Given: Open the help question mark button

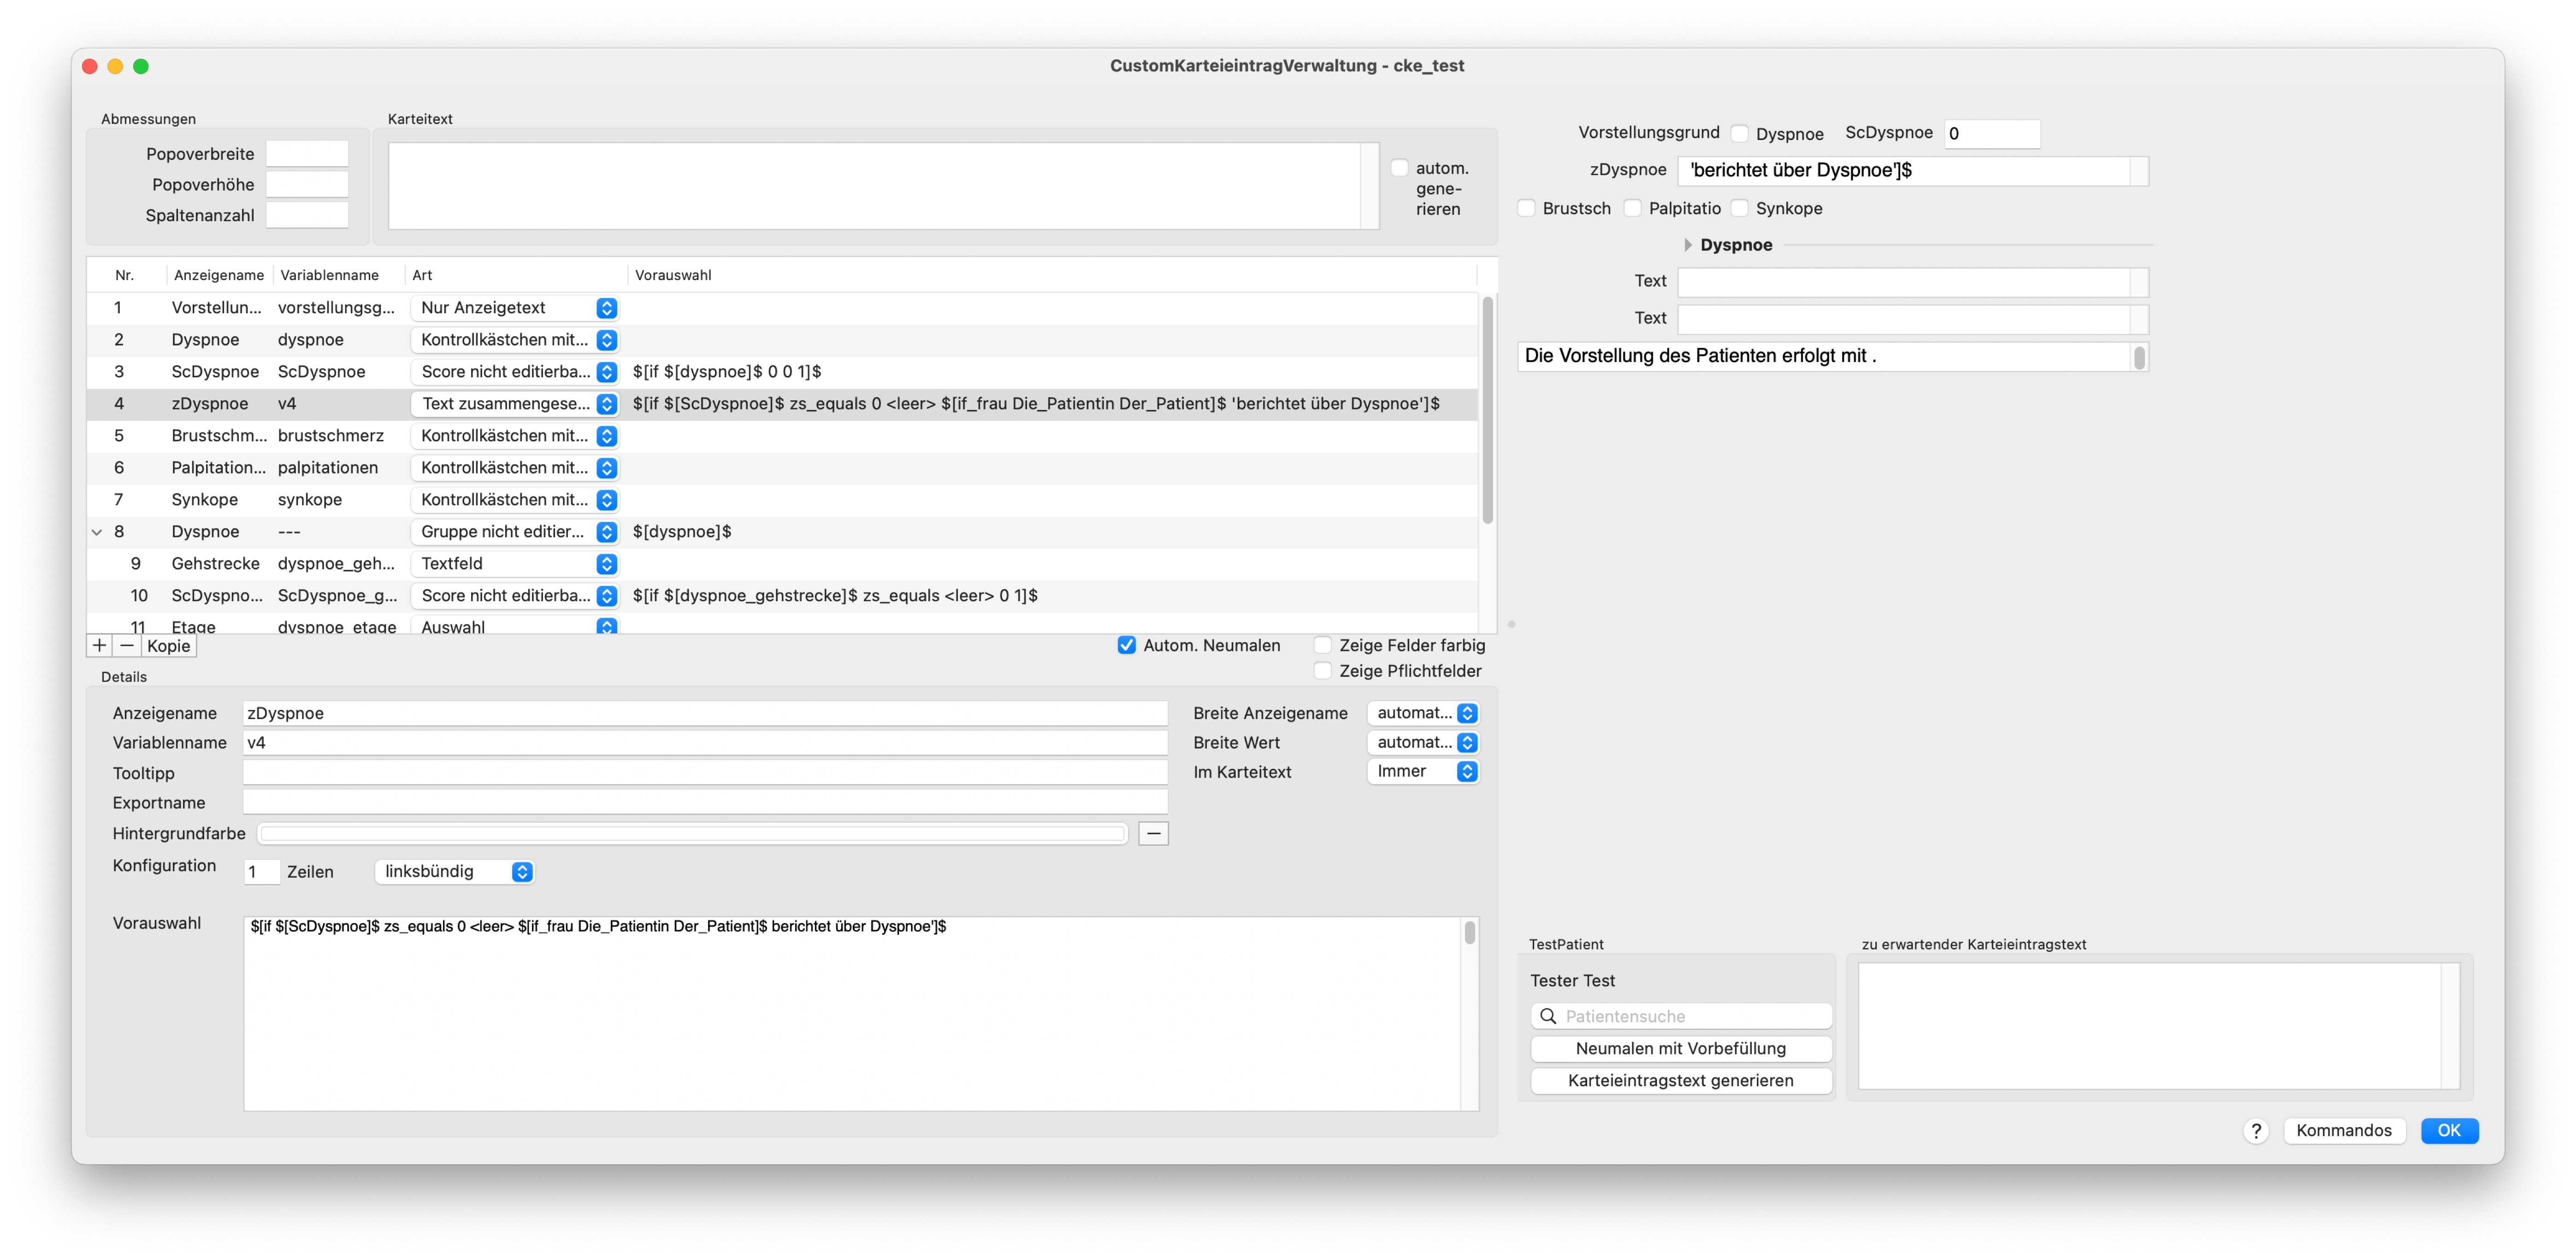Looking at the screenshot, I should pyautogui.click(x=2256, y=1130).
